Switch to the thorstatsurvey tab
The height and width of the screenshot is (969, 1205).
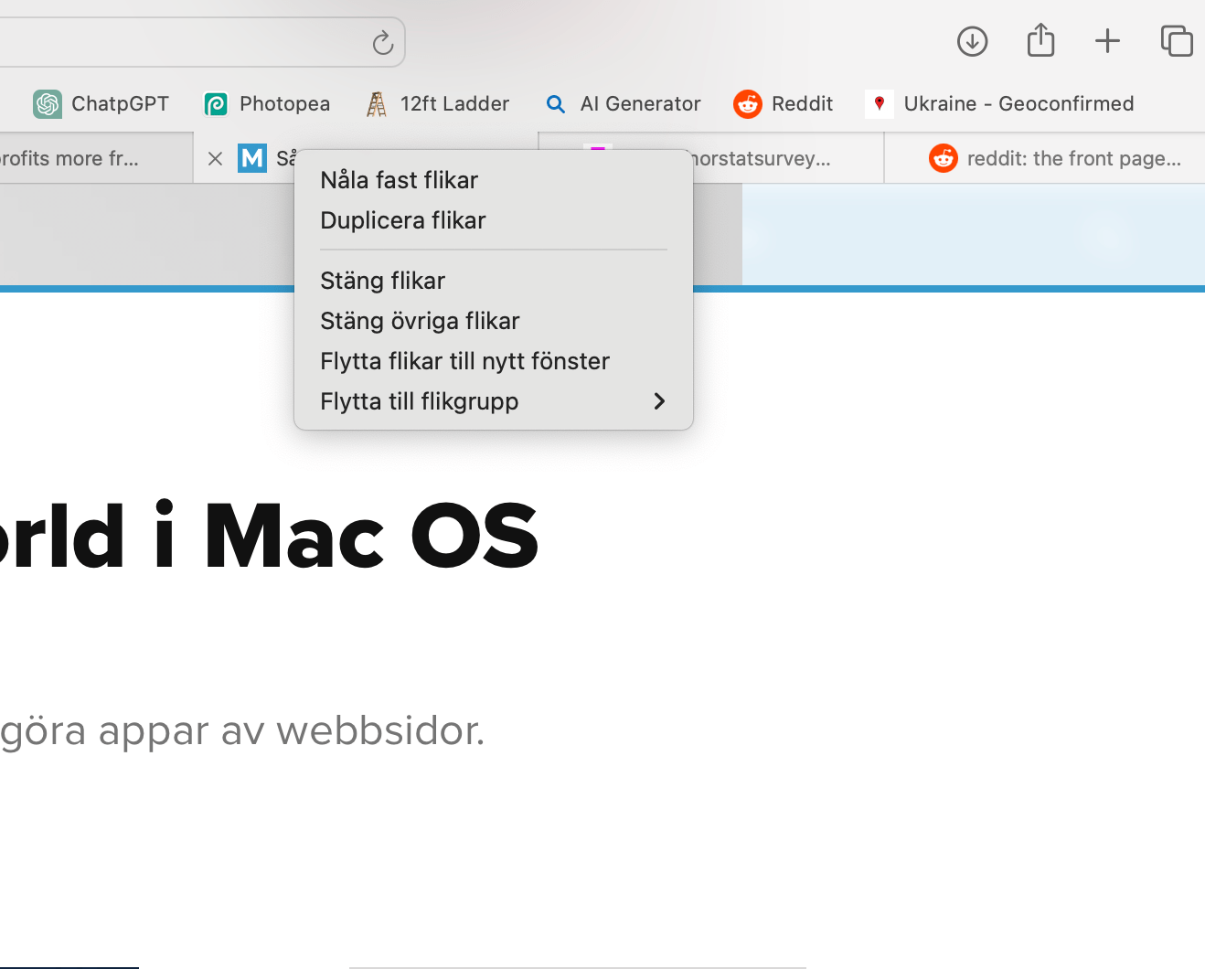[786, 158]
